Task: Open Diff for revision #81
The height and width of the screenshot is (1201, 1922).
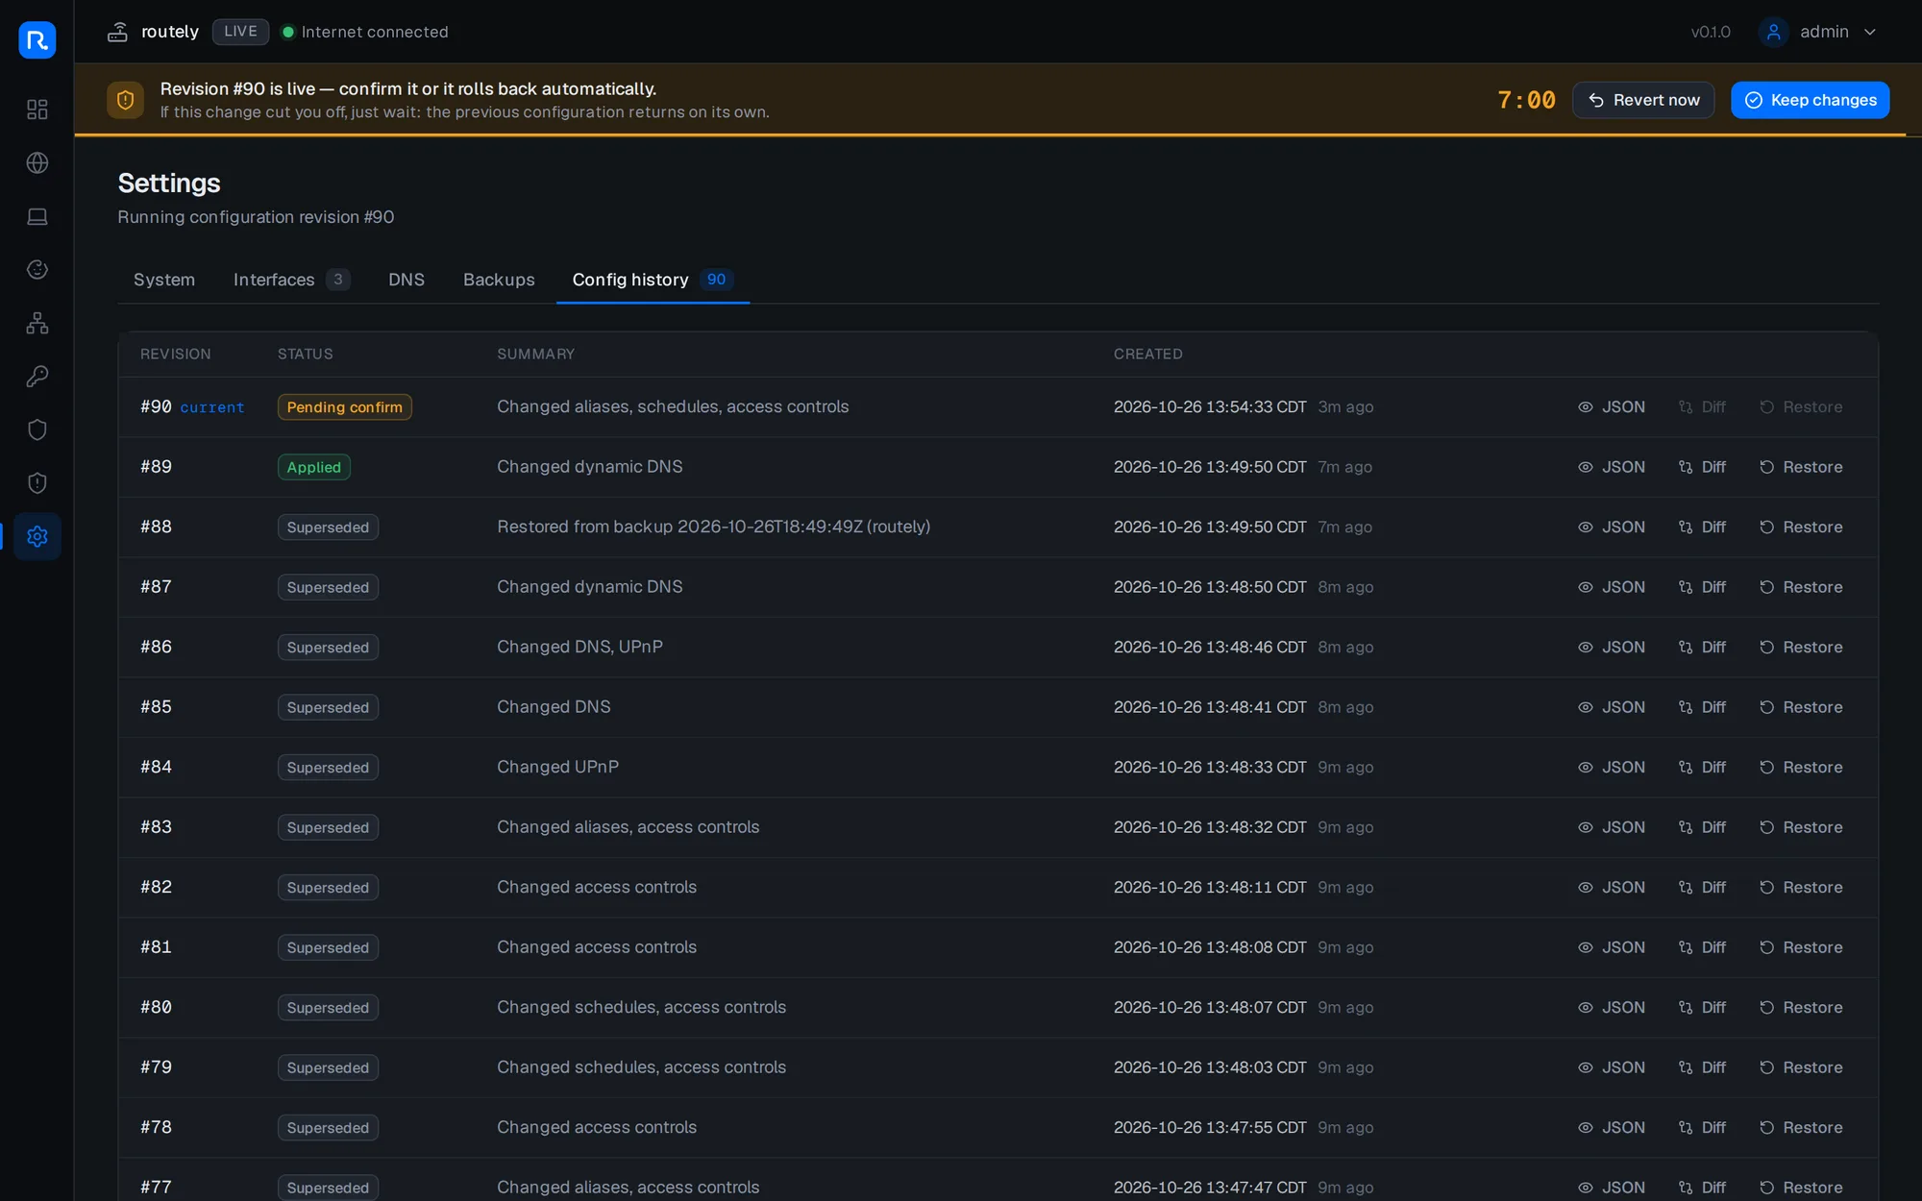Action: click(1702, 947)
